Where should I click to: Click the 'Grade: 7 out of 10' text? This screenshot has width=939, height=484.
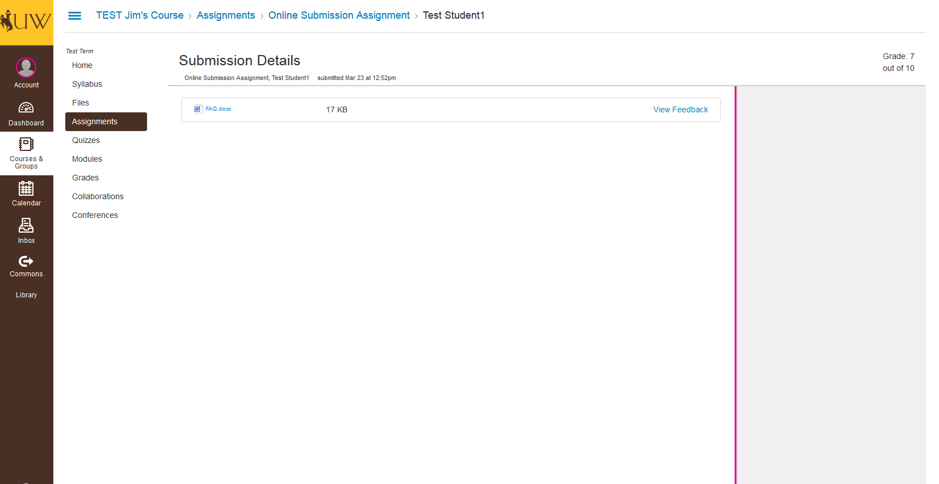899,62
